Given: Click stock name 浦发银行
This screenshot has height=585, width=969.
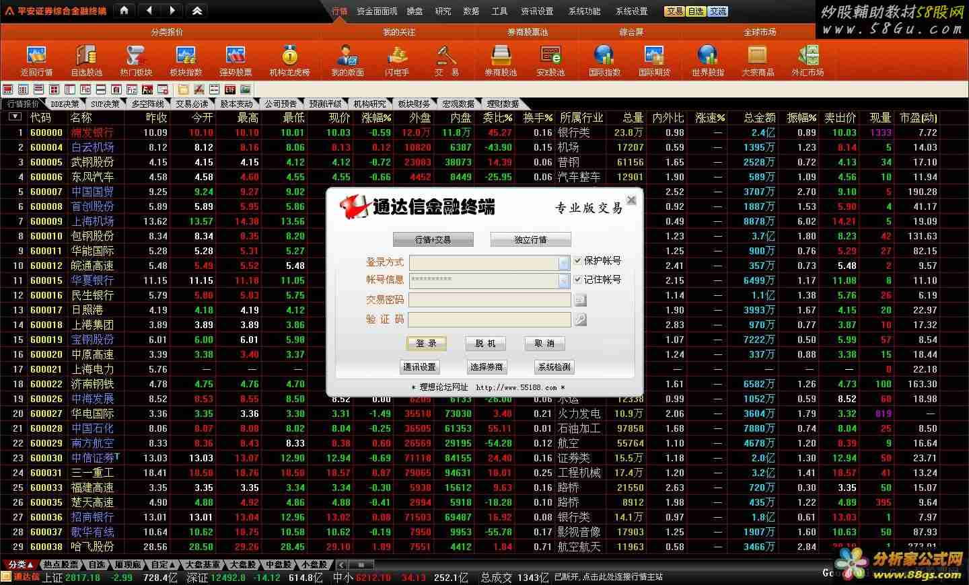Looking at the screenshot, I should pos(92,132).
